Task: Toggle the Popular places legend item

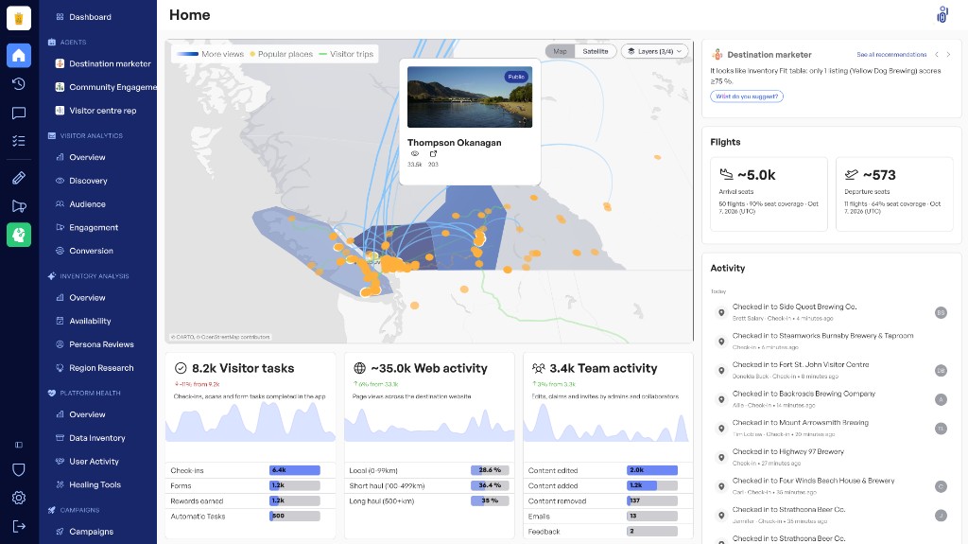Action: click(281, 54)
